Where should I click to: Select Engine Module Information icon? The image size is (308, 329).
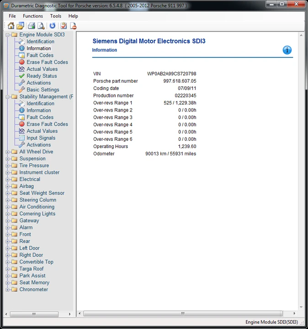22,48
